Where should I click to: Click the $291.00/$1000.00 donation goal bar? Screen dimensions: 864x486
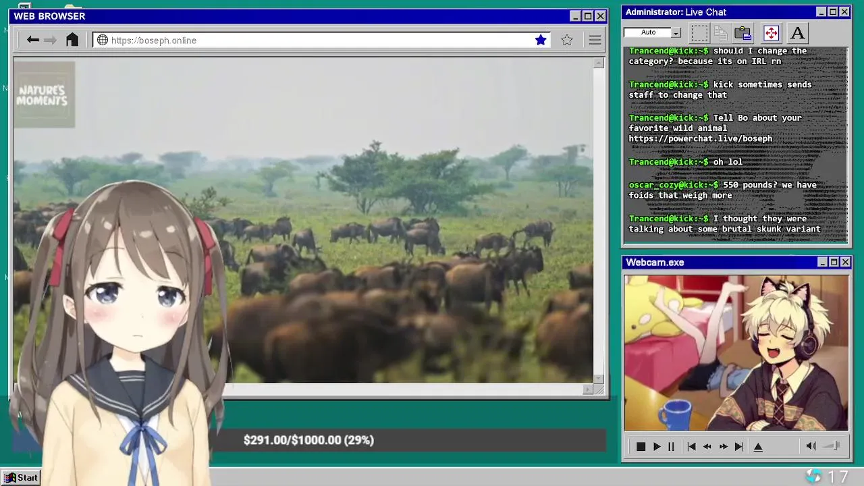(308, 440)
